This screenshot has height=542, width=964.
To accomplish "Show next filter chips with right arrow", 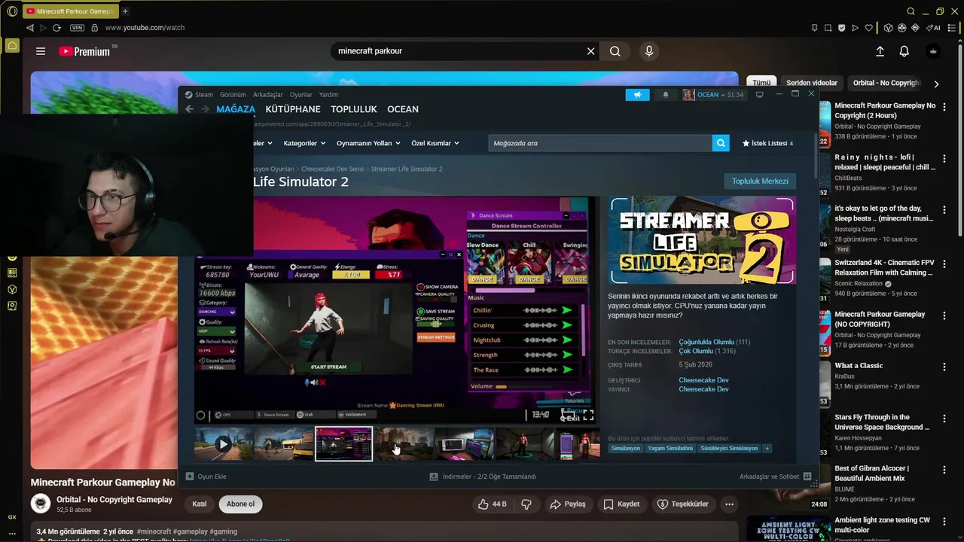I will [936, 84].
